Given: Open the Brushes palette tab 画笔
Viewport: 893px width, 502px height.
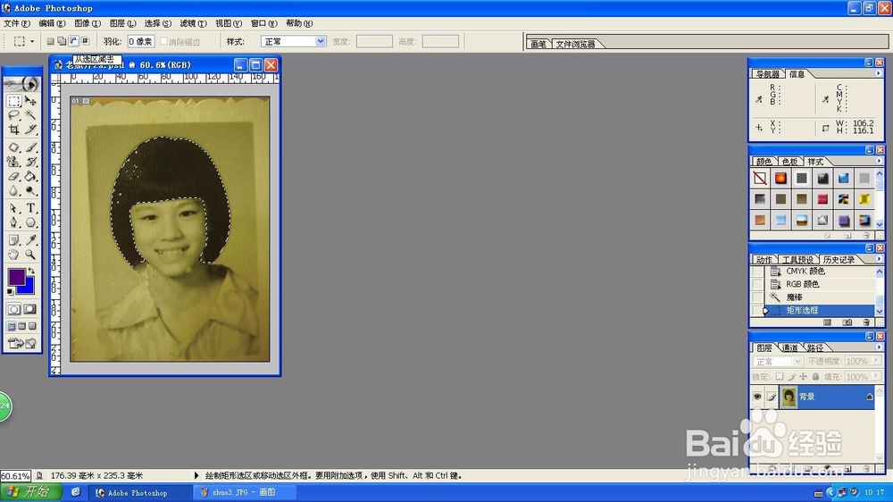Looking at the screenshot, I should point(538,44).
